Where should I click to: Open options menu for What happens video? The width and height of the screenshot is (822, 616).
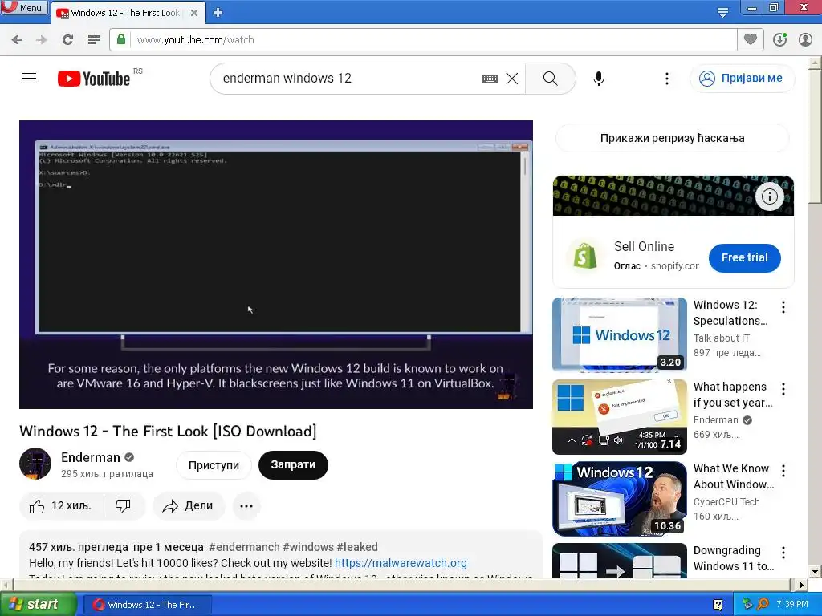783,389
